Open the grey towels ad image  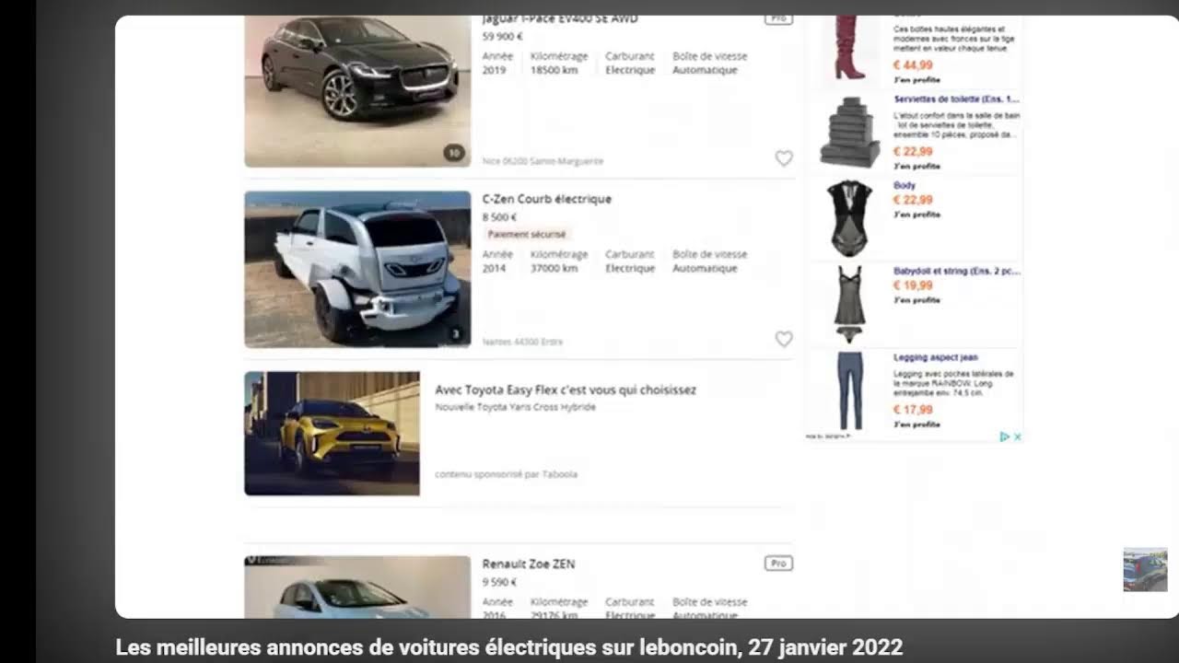(849, 132)
